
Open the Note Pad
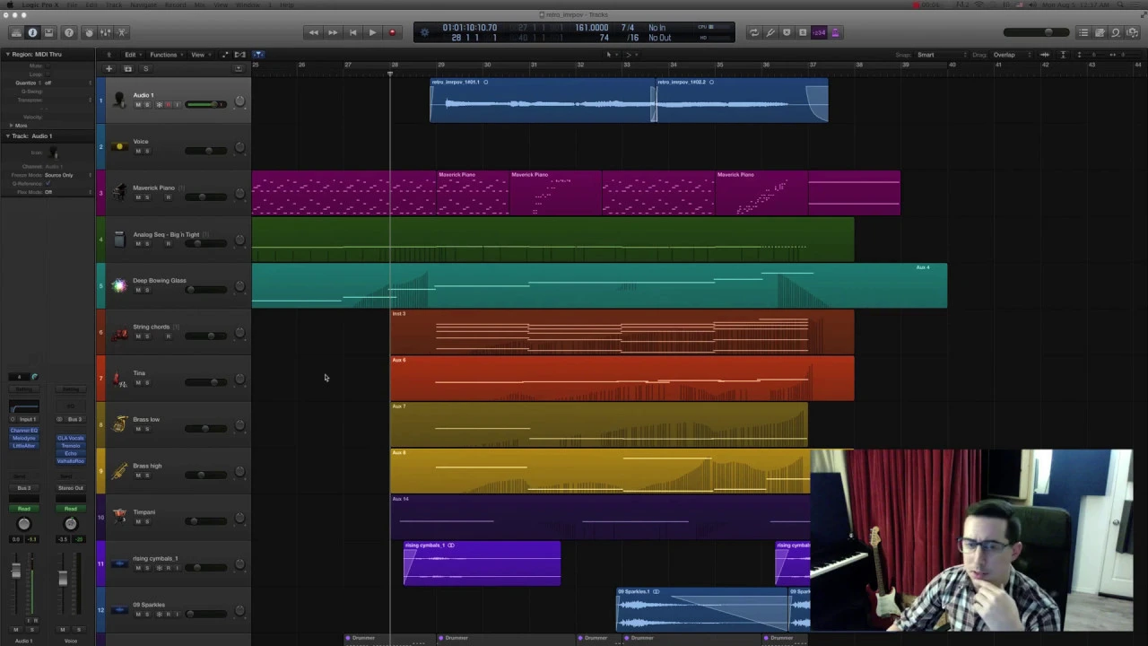pos(1100,32)
